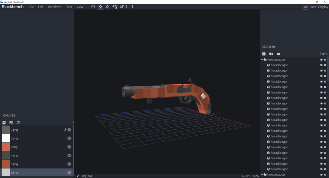Click the Create Texture icon
329x178 pixels.
click(x=11, y=123)
